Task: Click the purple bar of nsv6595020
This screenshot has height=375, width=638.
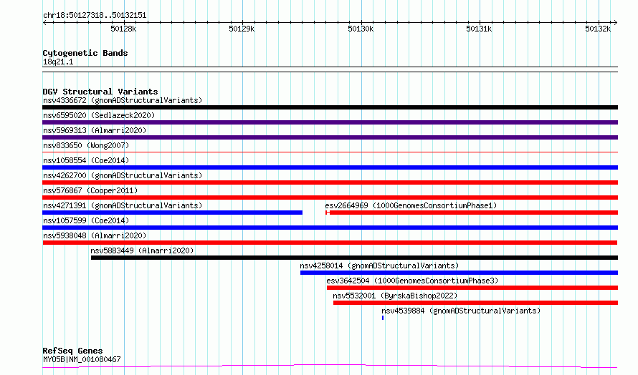Action: [330, 122]
